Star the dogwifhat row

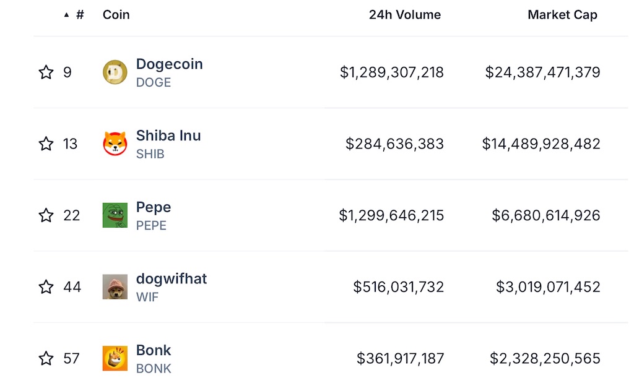[x=46, y=287]
